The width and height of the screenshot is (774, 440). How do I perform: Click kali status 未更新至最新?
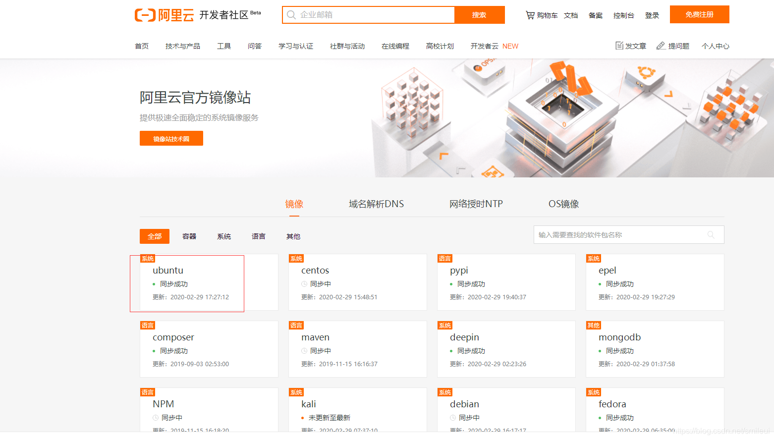pos(330,418)
